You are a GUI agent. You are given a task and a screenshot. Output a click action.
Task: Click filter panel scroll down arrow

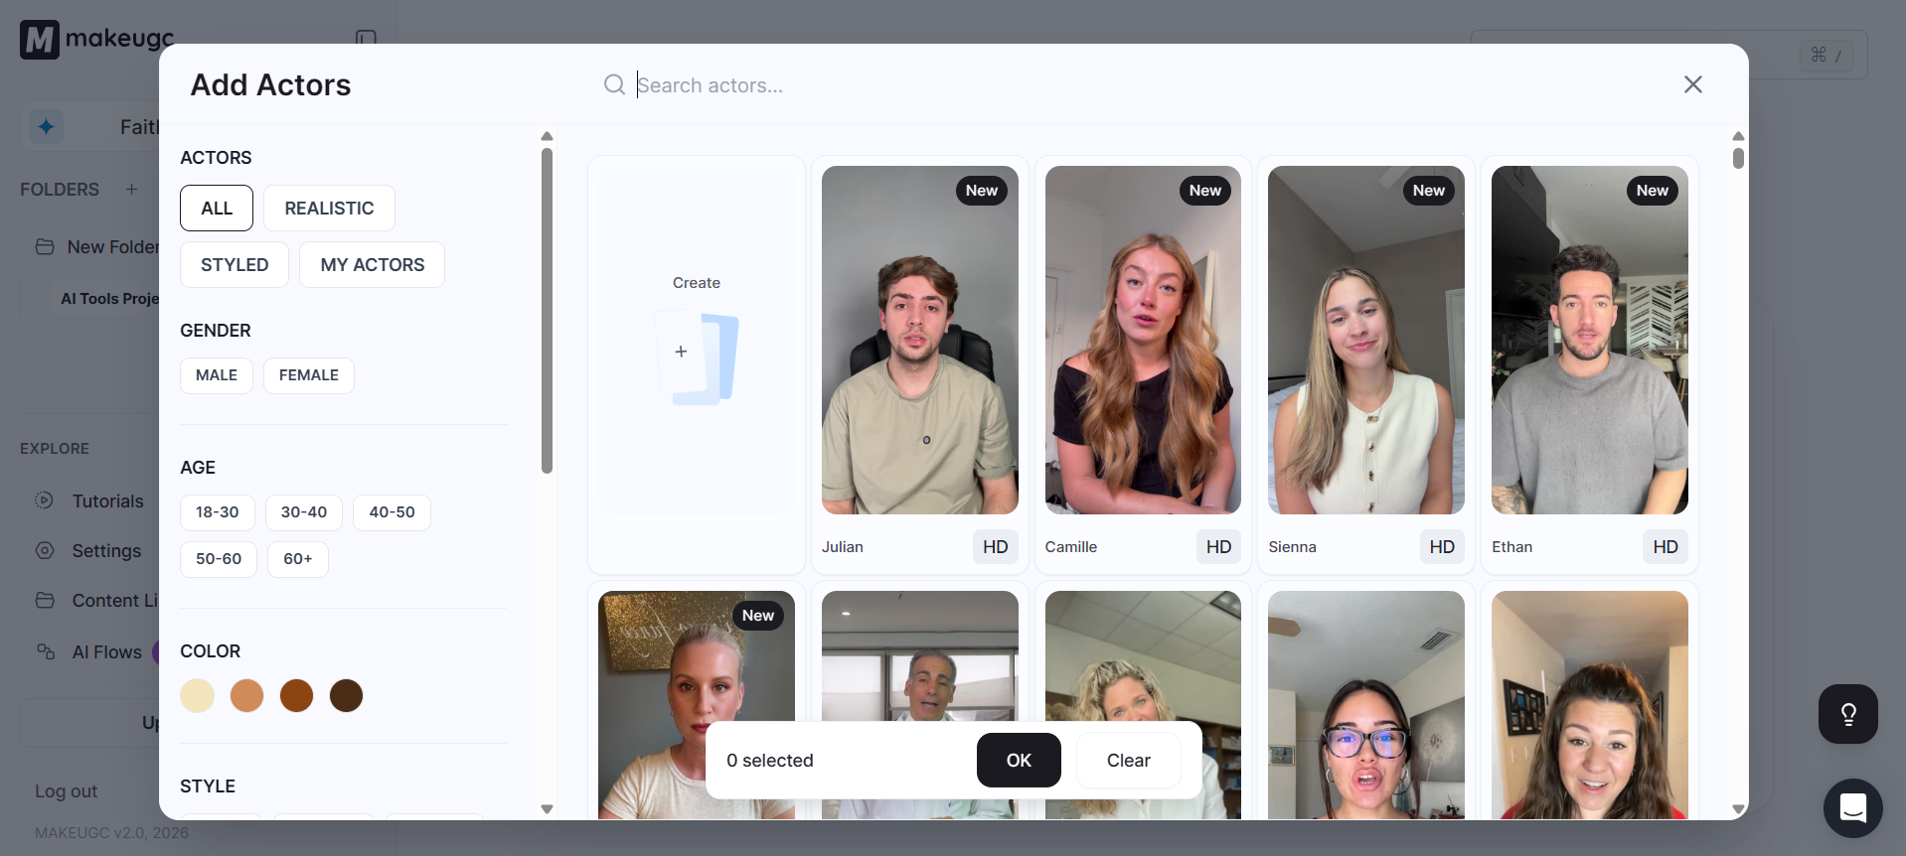547,809
